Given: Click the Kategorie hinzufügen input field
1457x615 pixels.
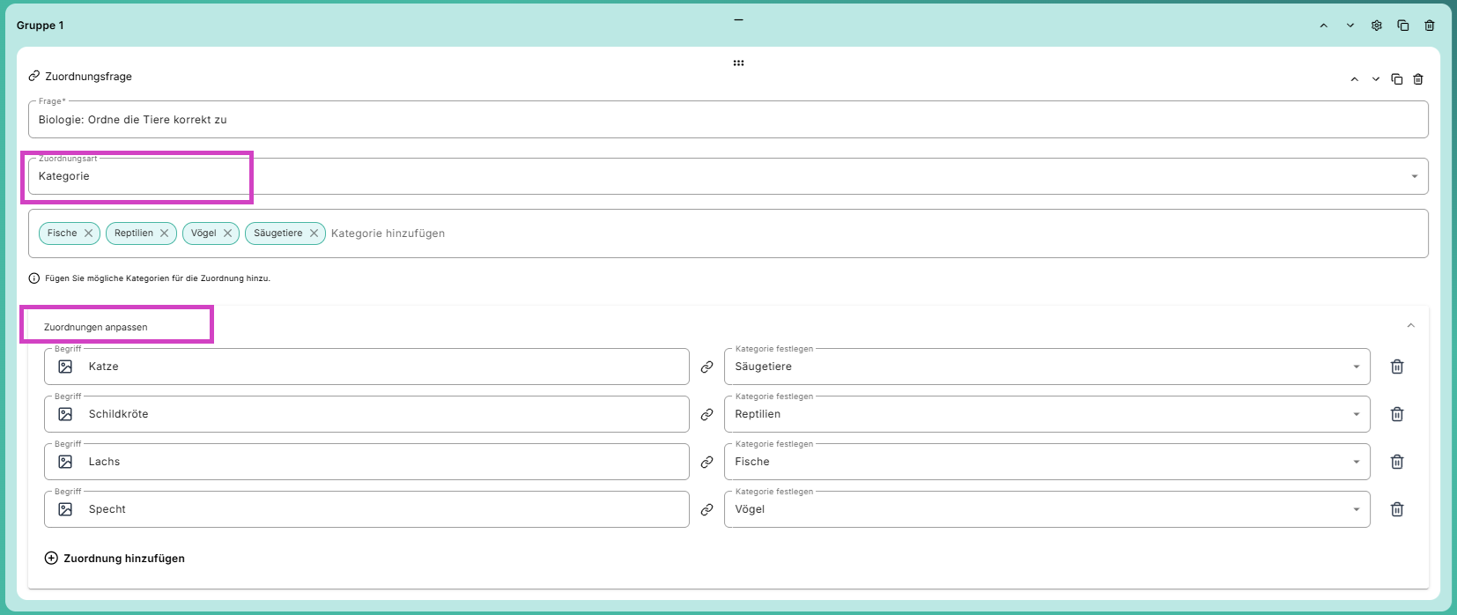Looking at the screenshot, I should [876, 233].
